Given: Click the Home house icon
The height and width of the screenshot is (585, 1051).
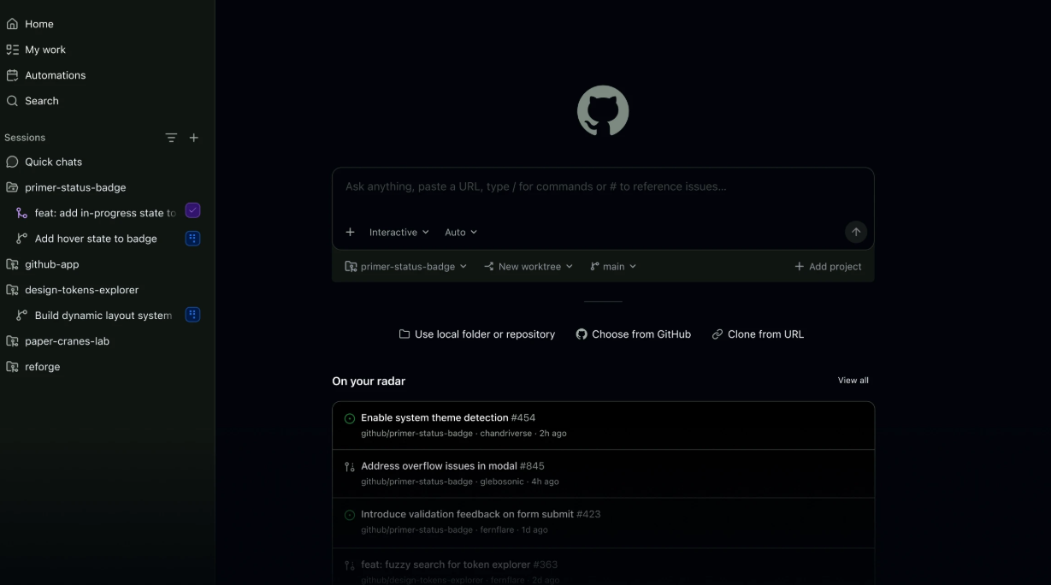Looking at the screenshot, I should coord(12,24).
